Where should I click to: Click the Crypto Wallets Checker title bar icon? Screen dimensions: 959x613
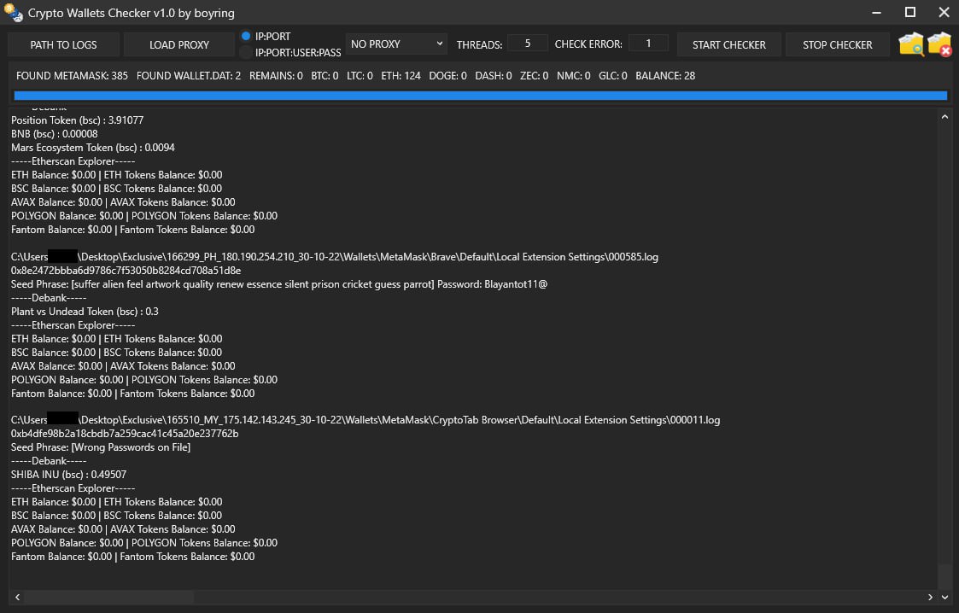[x=13, y=12]
